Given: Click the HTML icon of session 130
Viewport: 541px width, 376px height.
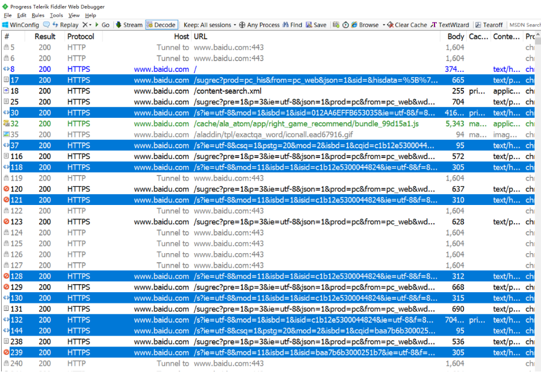Looking at the screenshot, I should click(x=6, y=298).
